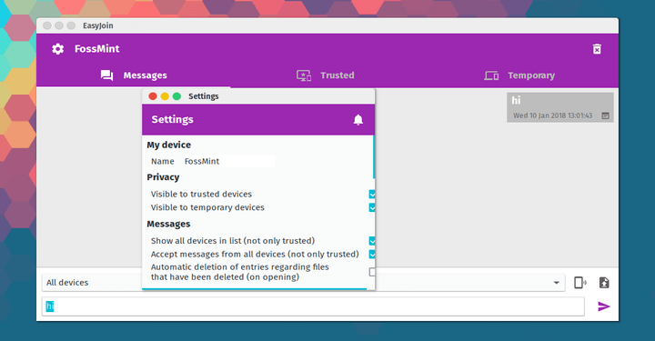Image resolution: width=655 pixels, height=341 pixels.
Task: Maximize Settings with the green button
Action: (176, 96)
